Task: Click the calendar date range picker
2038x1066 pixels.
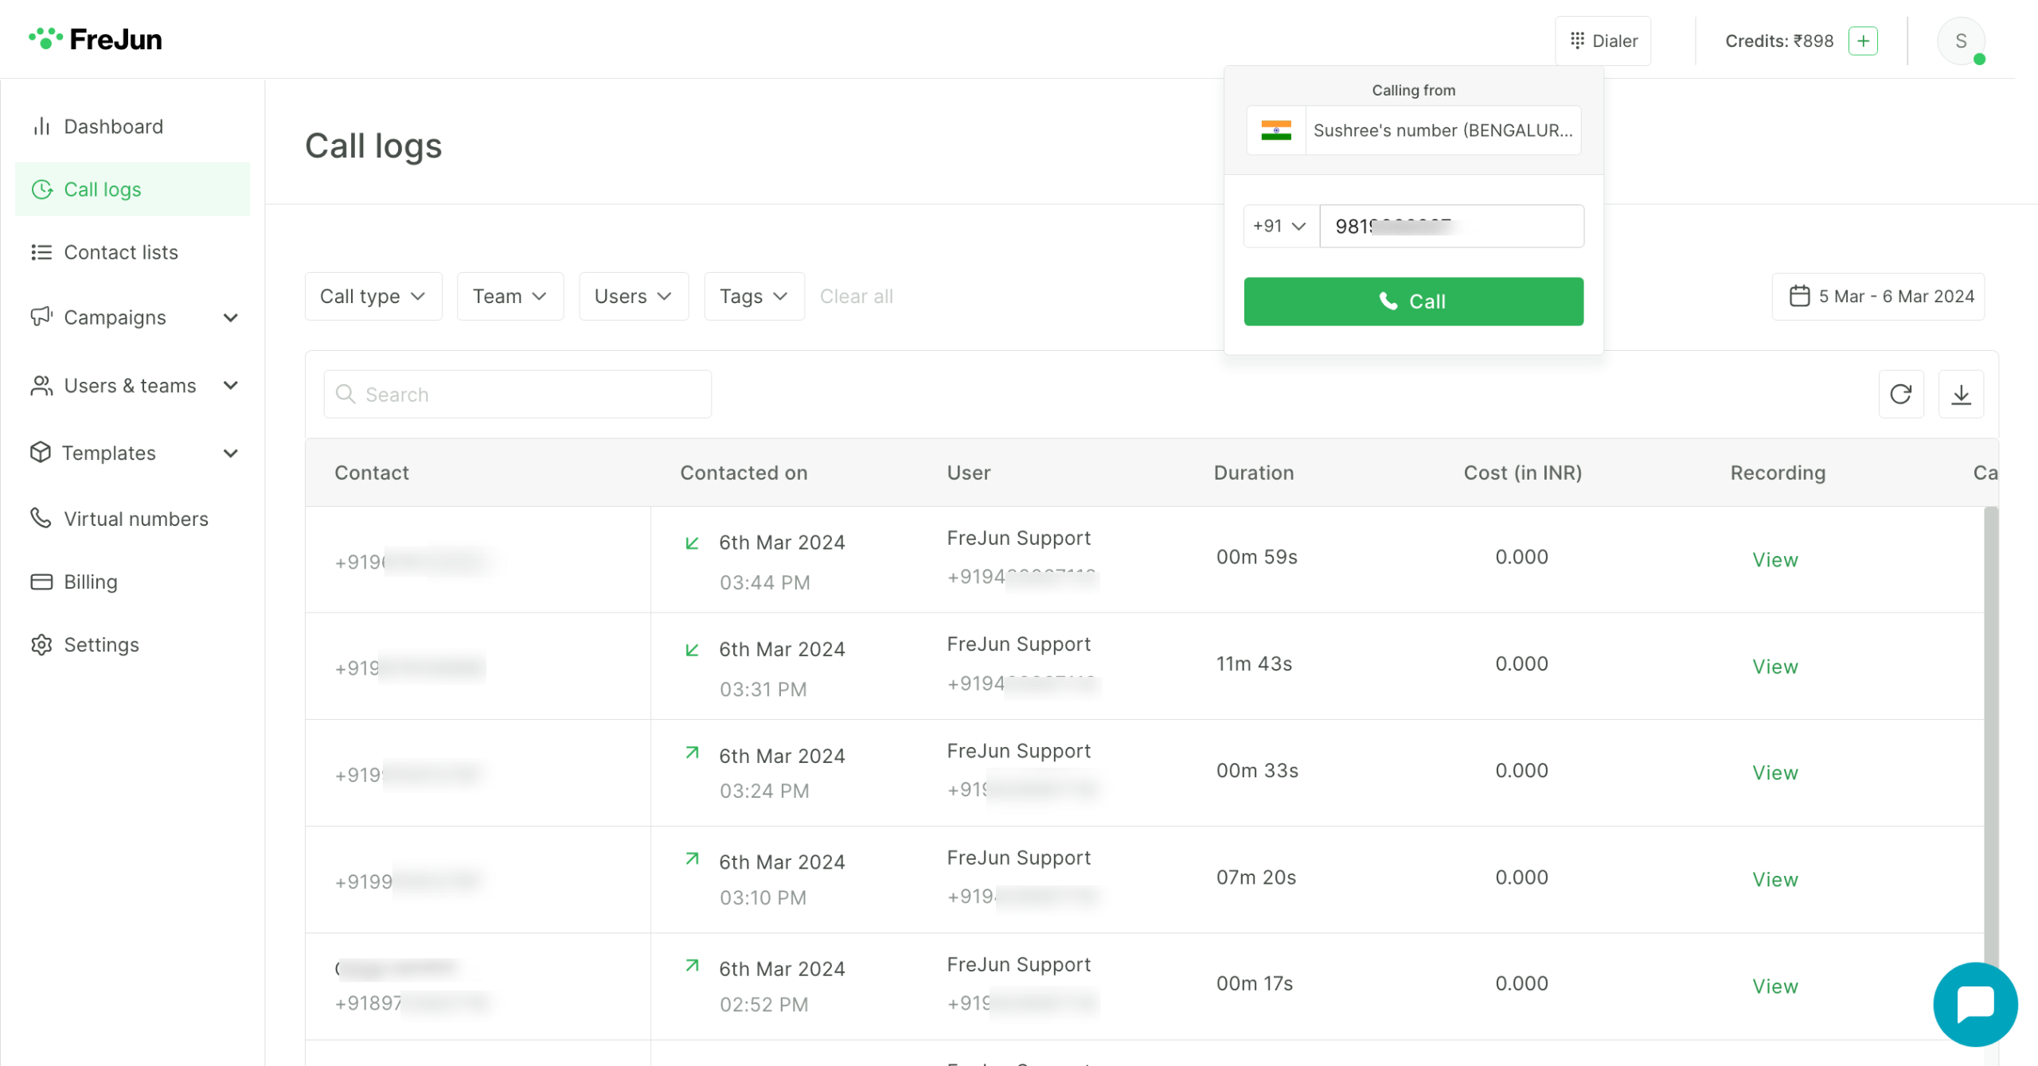Action: [1878, 296]
